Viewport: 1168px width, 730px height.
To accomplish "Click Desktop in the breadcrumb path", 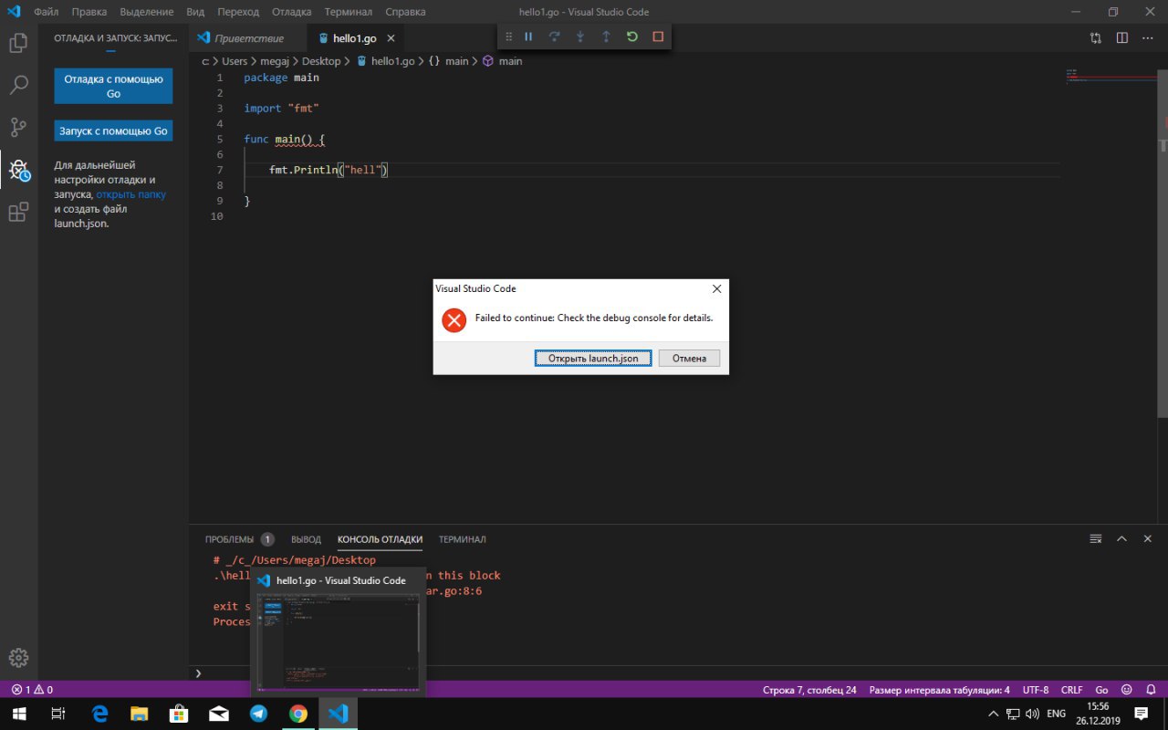I will (x=321, y=61).
